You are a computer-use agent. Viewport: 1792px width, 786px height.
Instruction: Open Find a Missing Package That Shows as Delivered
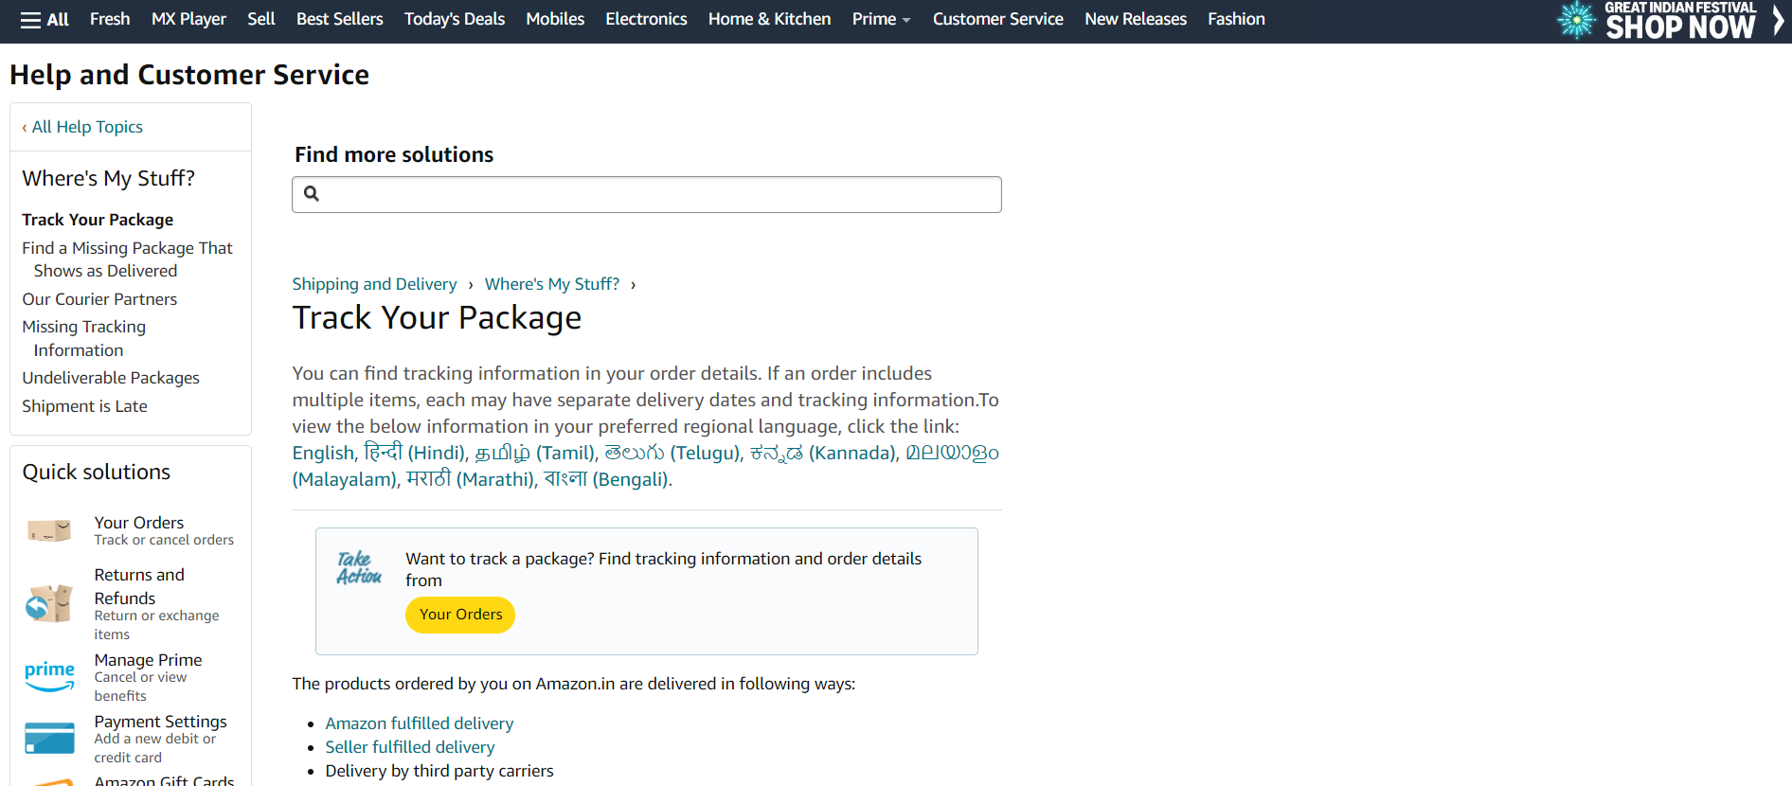pos(127,259)
